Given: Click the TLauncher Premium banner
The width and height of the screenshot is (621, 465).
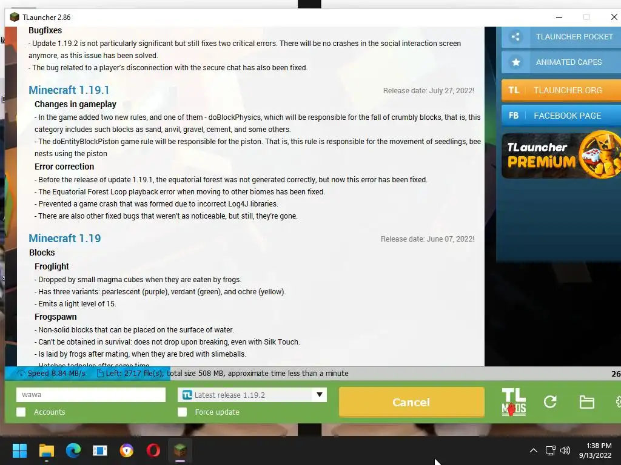Looking at the screenshot, I should click(x=561, y=154).
